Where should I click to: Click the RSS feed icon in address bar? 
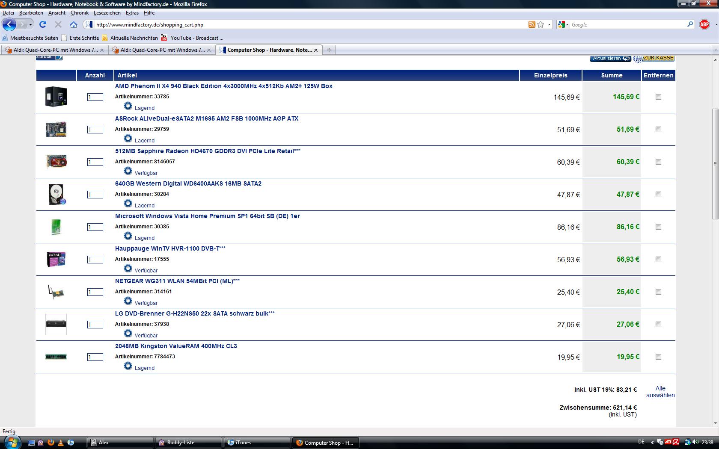click(532, 24)
